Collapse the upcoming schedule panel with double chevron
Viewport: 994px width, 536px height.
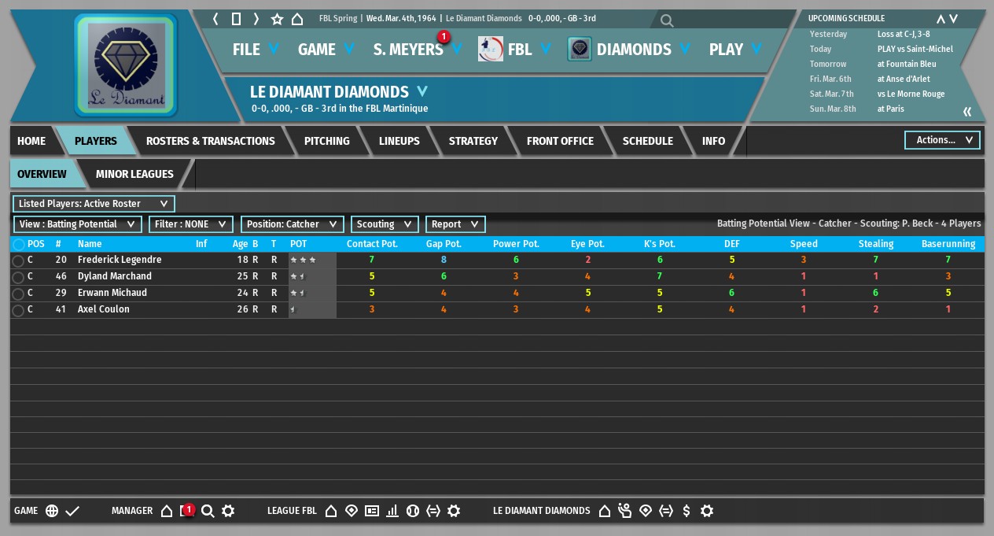967,112
